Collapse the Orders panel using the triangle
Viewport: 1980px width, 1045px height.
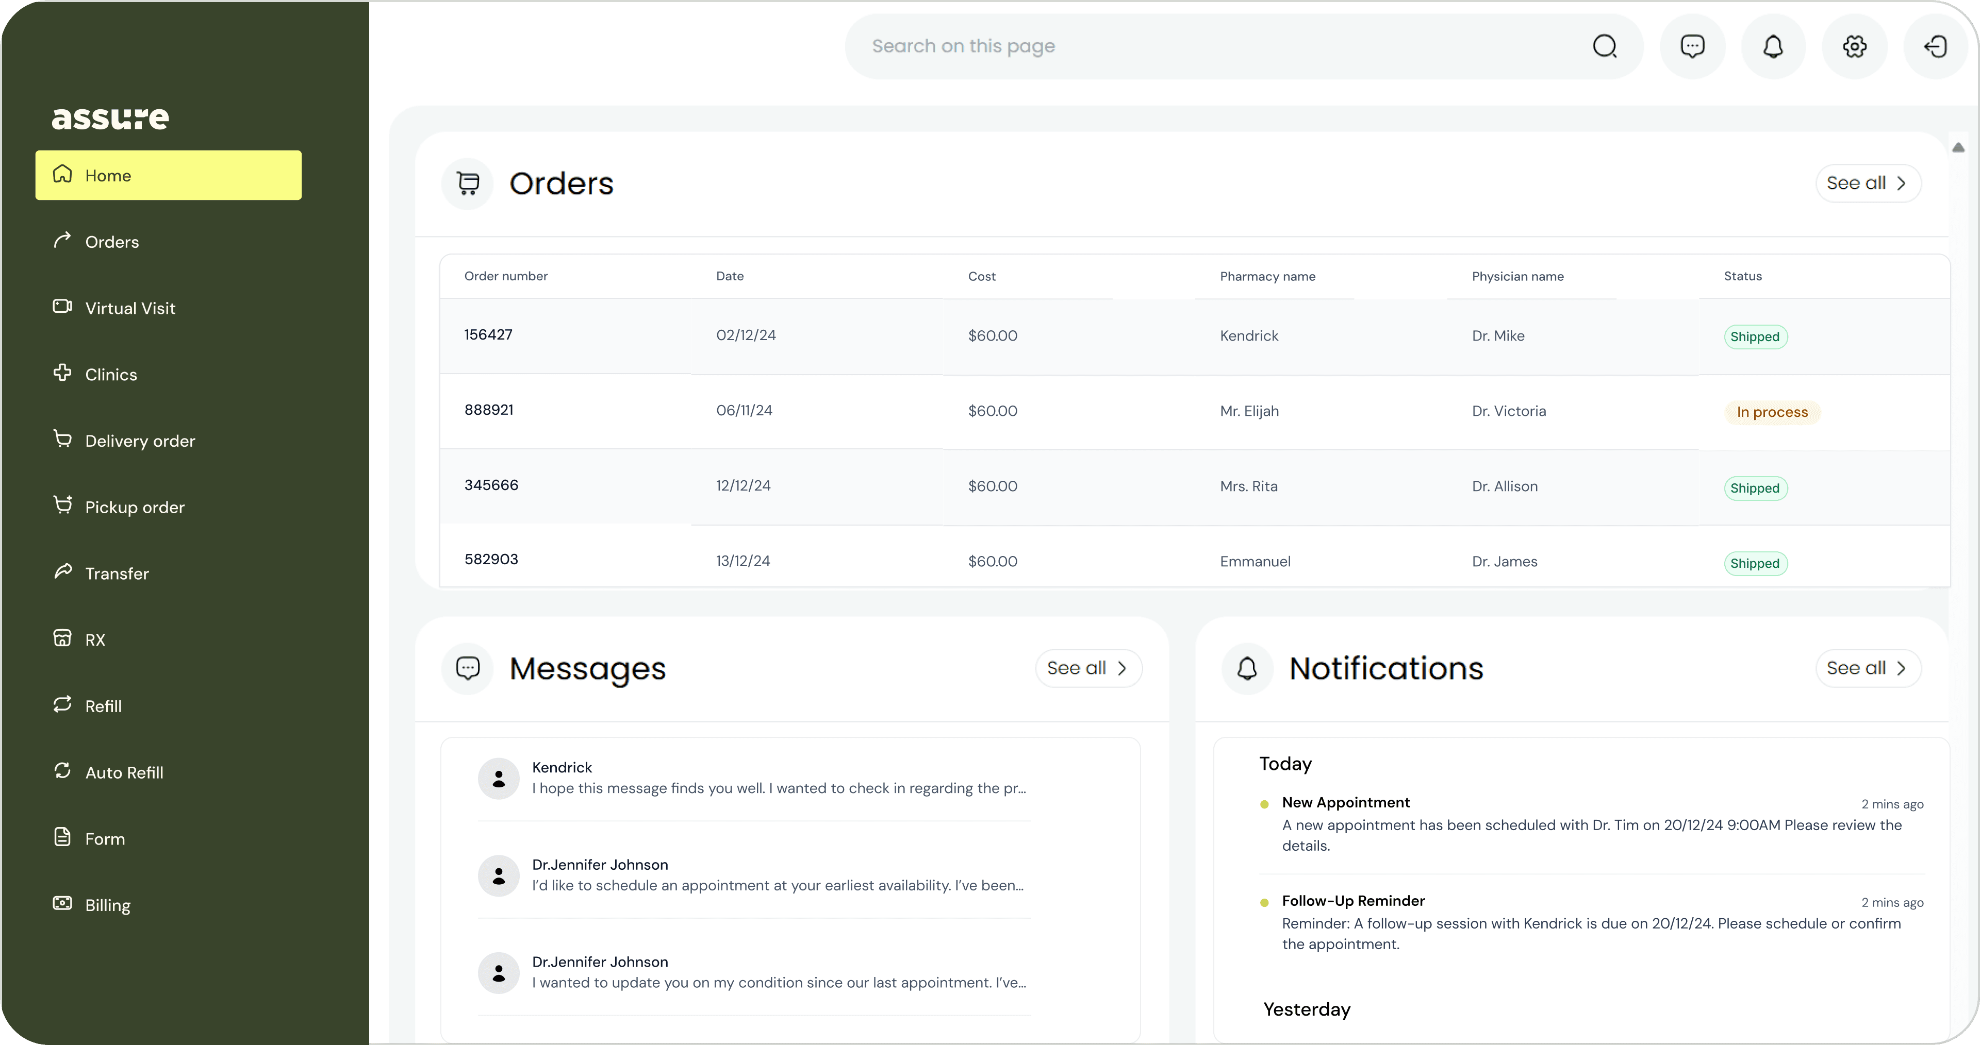click(1958, 147)
